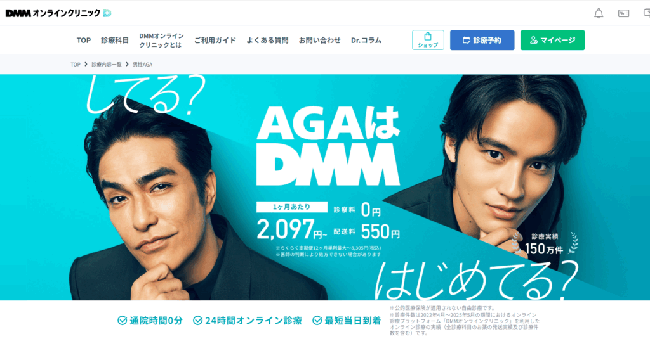Open the ご利用ガイド menu item
Image resolution: width=650 pixels, height=346 pixels.
(x=215, y=40)
